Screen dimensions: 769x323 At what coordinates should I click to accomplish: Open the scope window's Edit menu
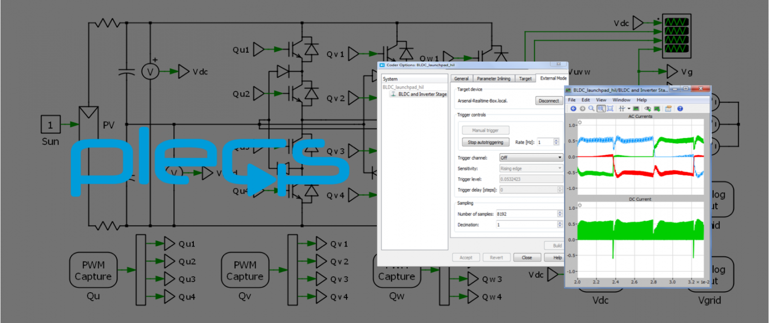585,100
